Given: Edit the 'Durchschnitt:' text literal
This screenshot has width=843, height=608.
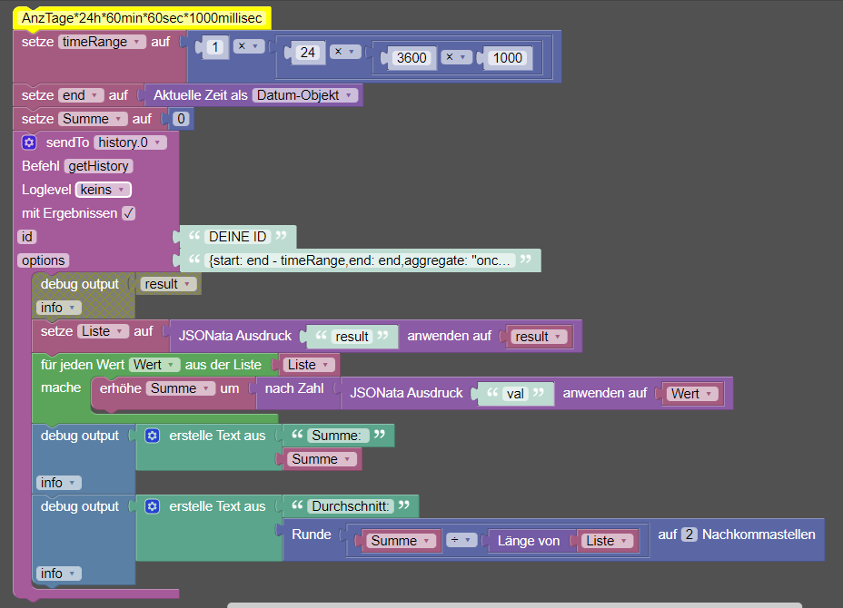Looking at the screenshot, I should click(x=351, y=506).
